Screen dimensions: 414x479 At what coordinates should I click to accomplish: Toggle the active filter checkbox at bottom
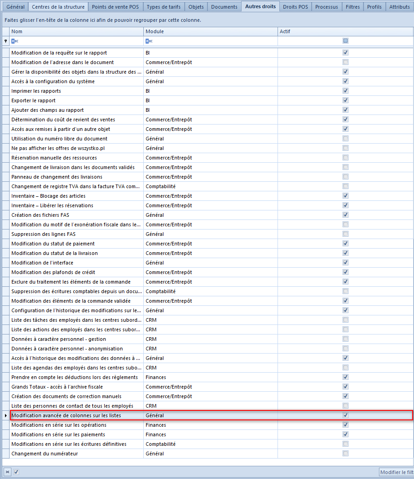(16, 472)
